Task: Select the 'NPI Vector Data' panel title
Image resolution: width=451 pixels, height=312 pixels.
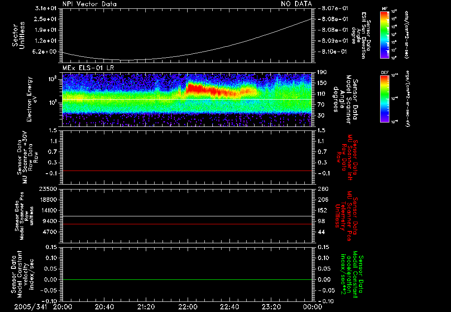Action: [89, 4]
